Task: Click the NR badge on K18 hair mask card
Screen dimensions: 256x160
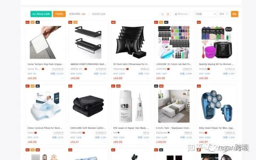Action: 118,86
